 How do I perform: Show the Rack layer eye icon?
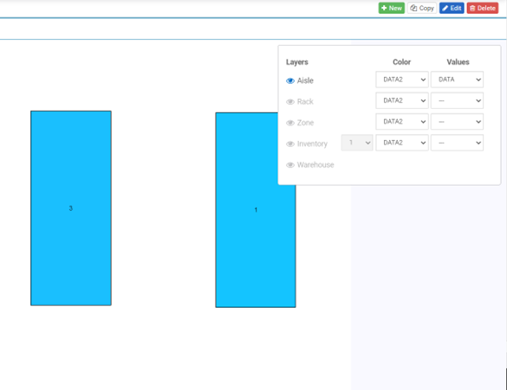(x=290, y=102)
